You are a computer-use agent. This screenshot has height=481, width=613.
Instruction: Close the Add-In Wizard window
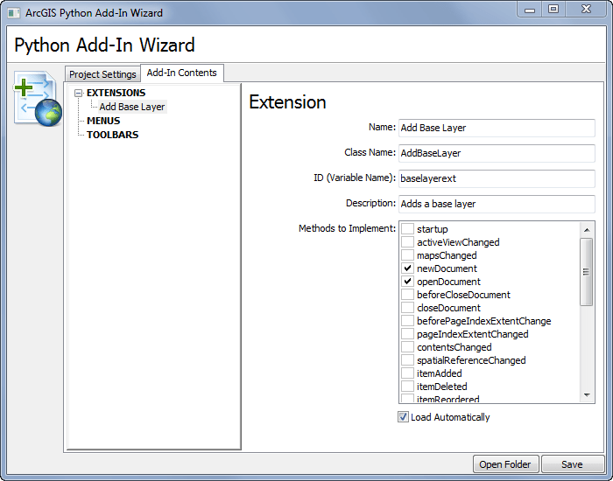586,10
